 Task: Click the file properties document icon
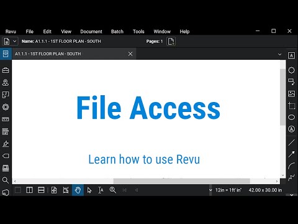pyautogui.click(x=7, y=41)
